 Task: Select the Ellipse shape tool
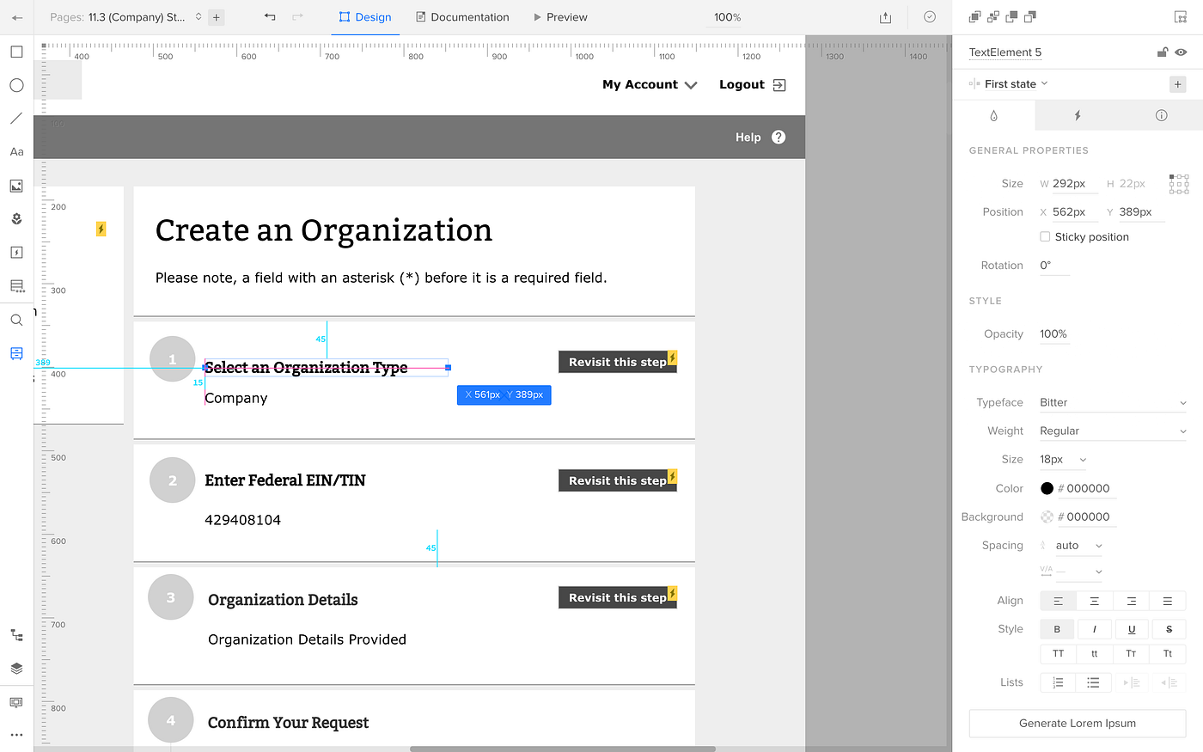(x=16, y=85)
